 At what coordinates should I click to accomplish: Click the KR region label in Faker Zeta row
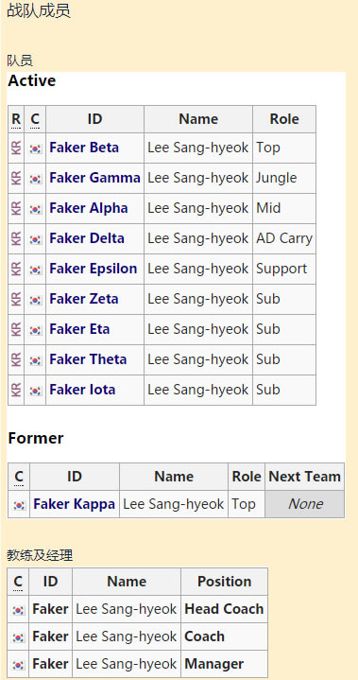pos(16,299)
